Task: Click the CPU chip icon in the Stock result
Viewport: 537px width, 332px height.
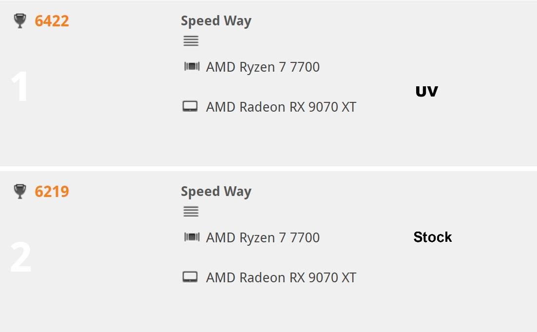Action: [x=192, y=237]
